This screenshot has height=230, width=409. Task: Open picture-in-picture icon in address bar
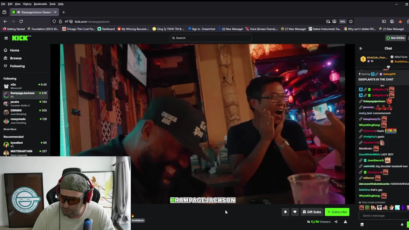328,21
